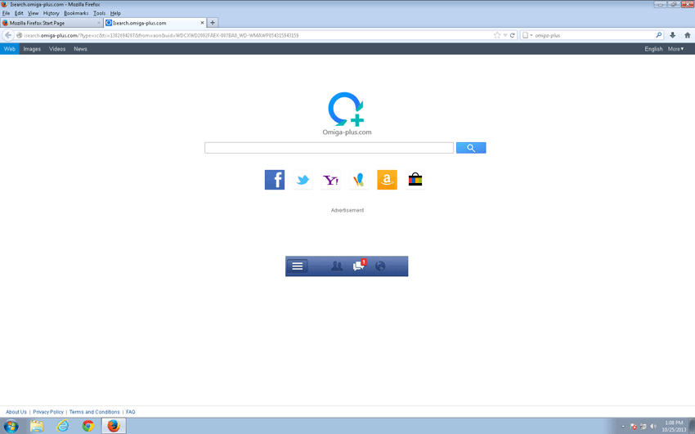Open the English language selector

(x=653, y=49)
